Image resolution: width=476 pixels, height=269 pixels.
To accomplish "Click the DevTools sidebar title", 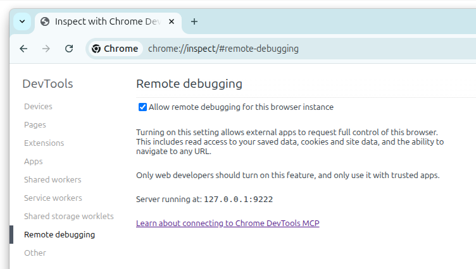I will (x=47, y=84).
